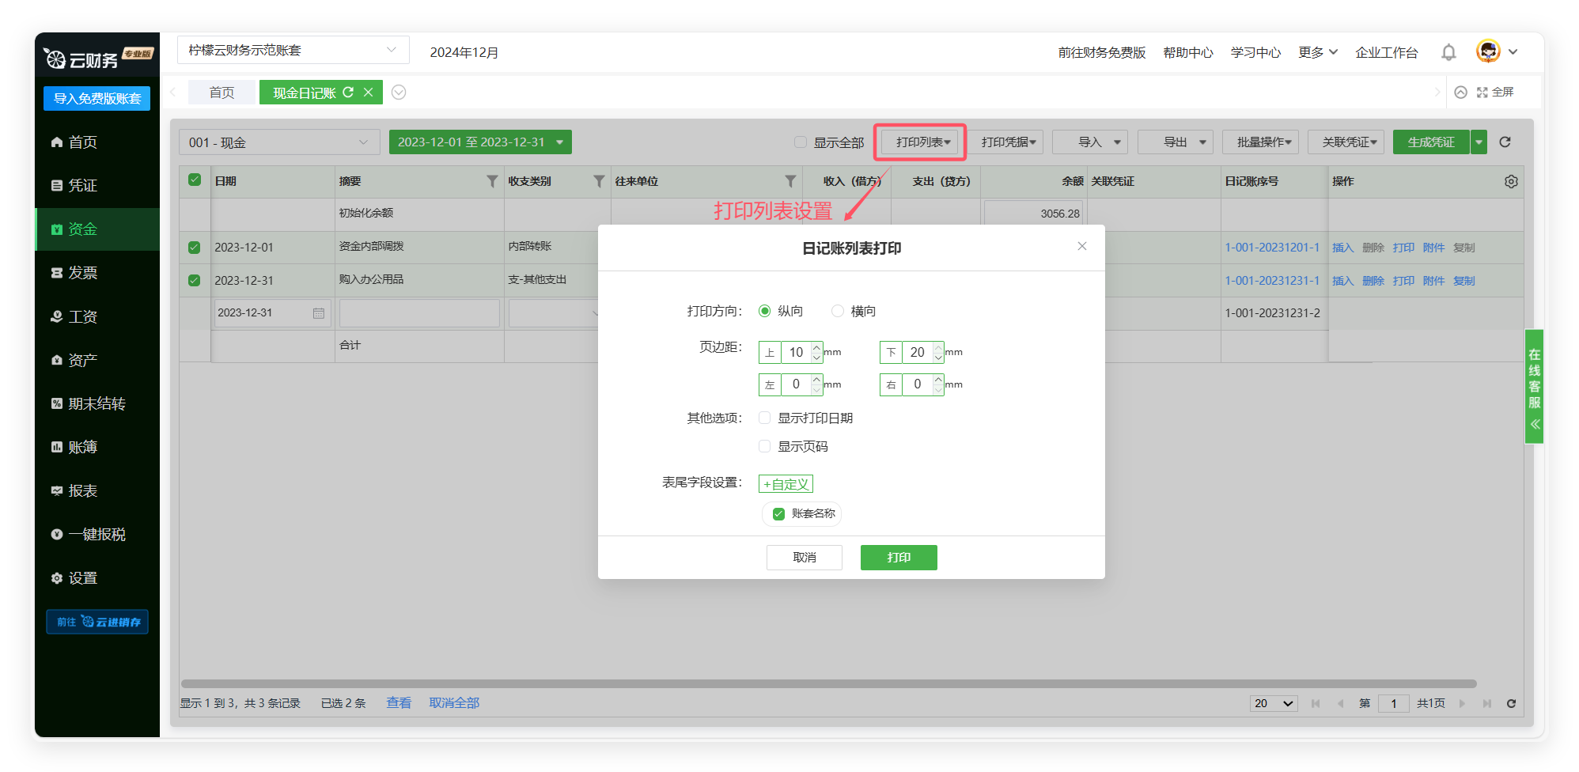The height and width of the screenshot is (772, 1579).
Task: Click the table column settings gear icon
Action: coord(1511,181)
